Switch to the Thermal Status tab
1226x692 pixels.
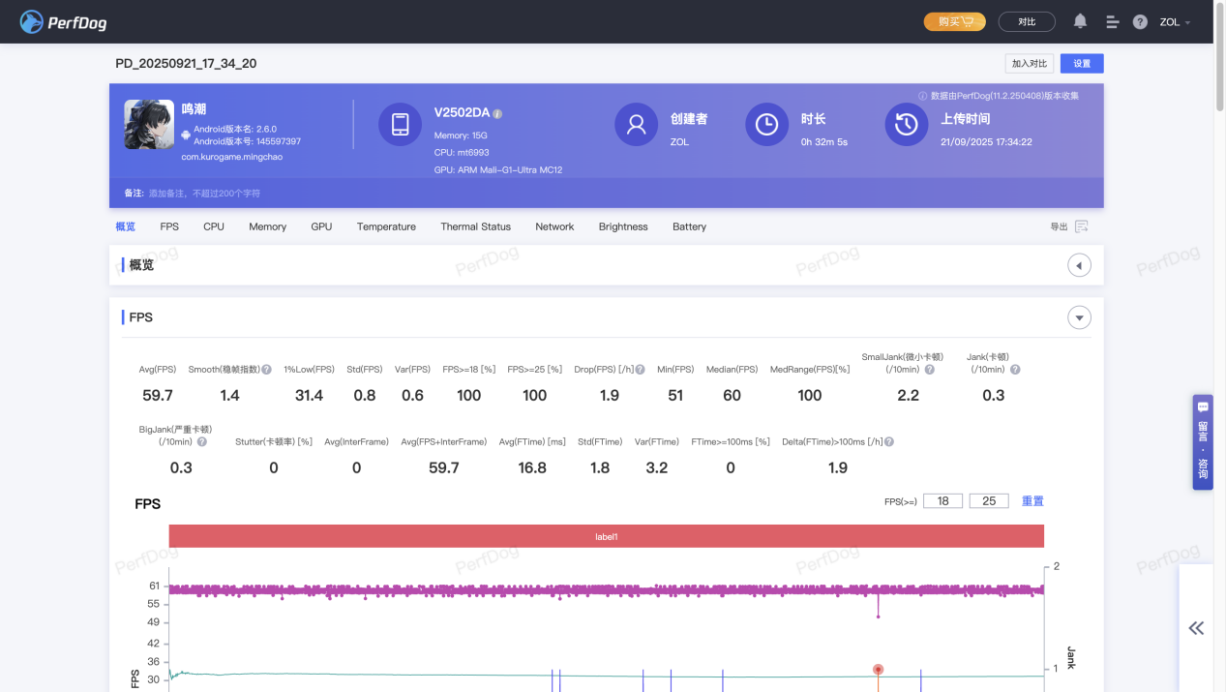coord(475,226)
